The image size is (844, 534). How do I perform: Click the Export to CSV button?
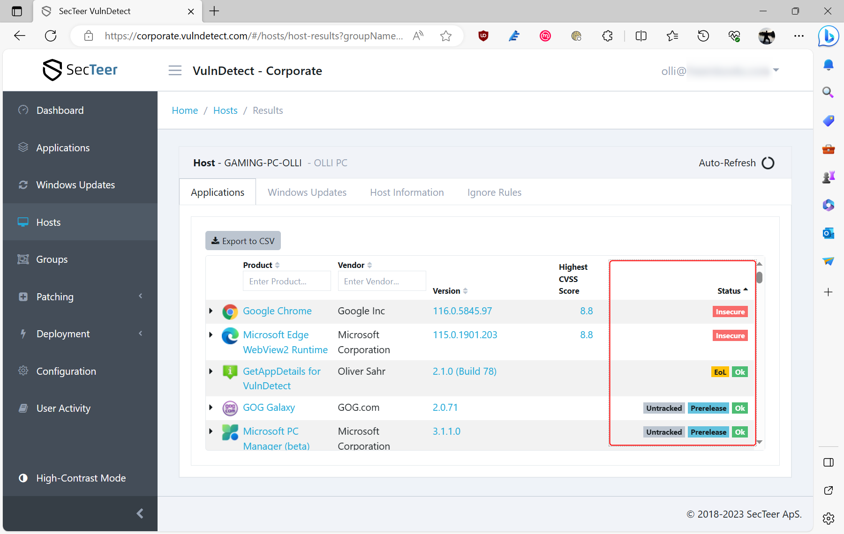coord(243,241)
